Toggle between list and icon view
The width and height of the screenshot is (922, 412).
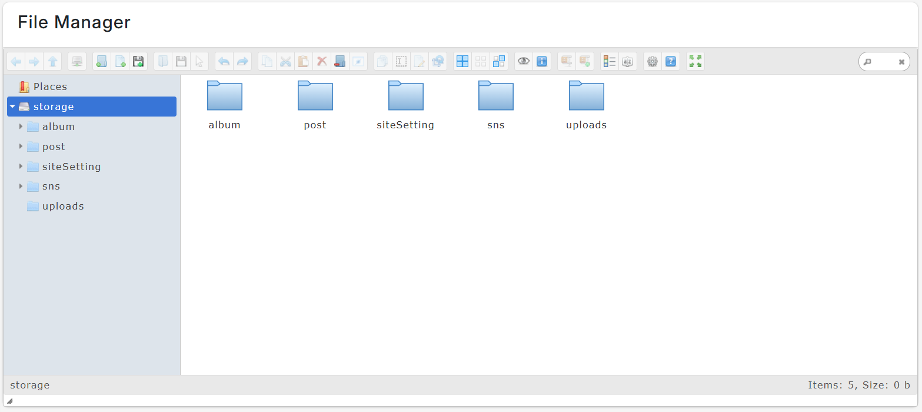[610, 61]
